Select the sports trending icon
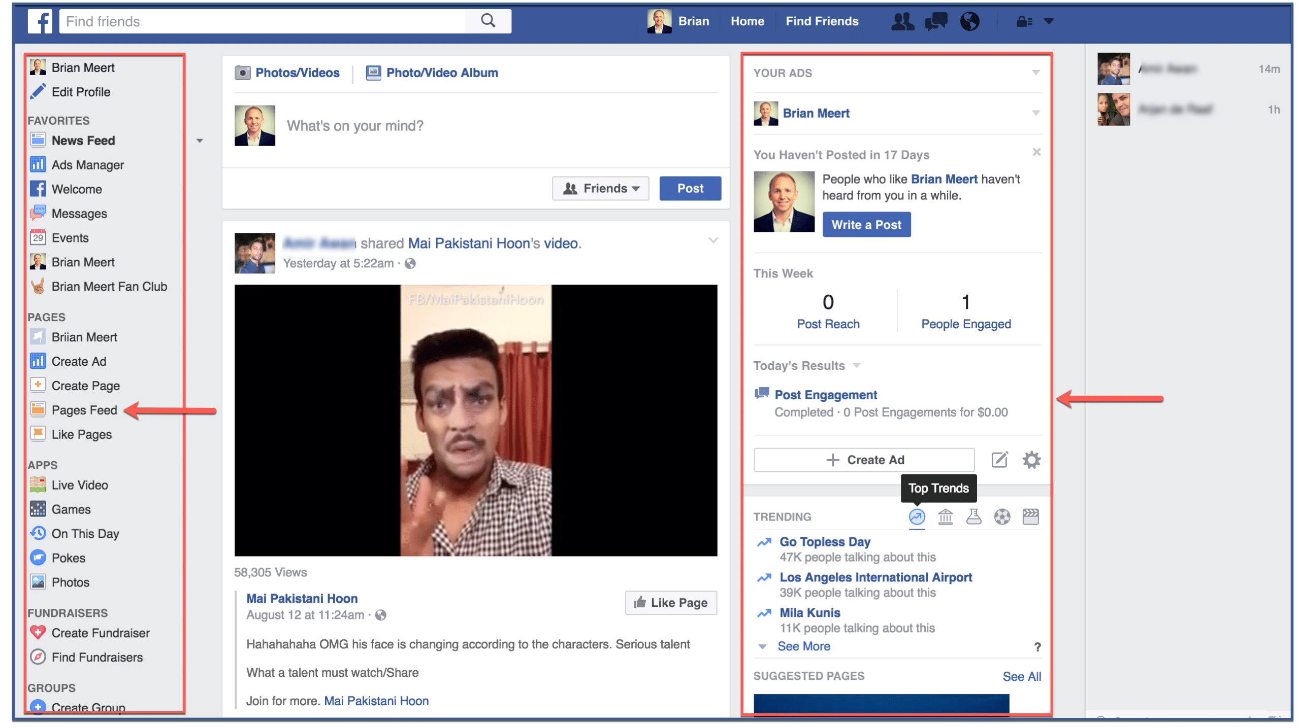Screen dimensions: 1300x728 tap(1001, 517)
